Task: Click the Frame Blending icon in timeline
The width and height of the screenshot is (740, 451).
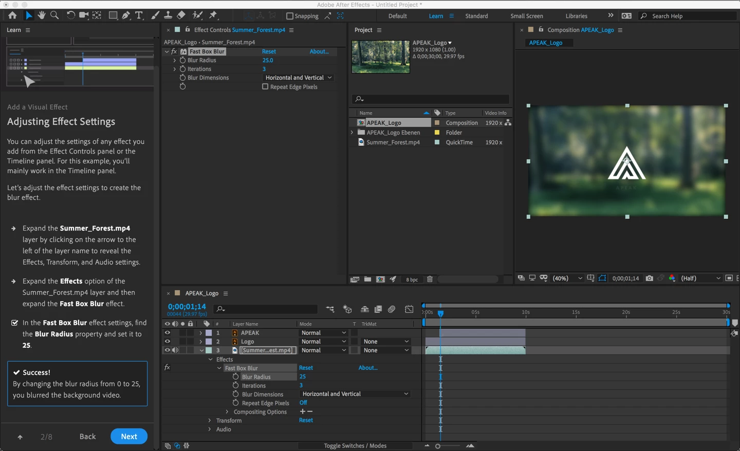Action: click(x=378, y=309)
